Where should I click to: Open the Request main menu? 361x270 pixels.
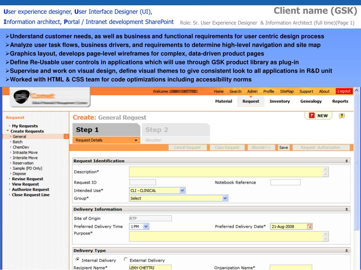(251, 101)
